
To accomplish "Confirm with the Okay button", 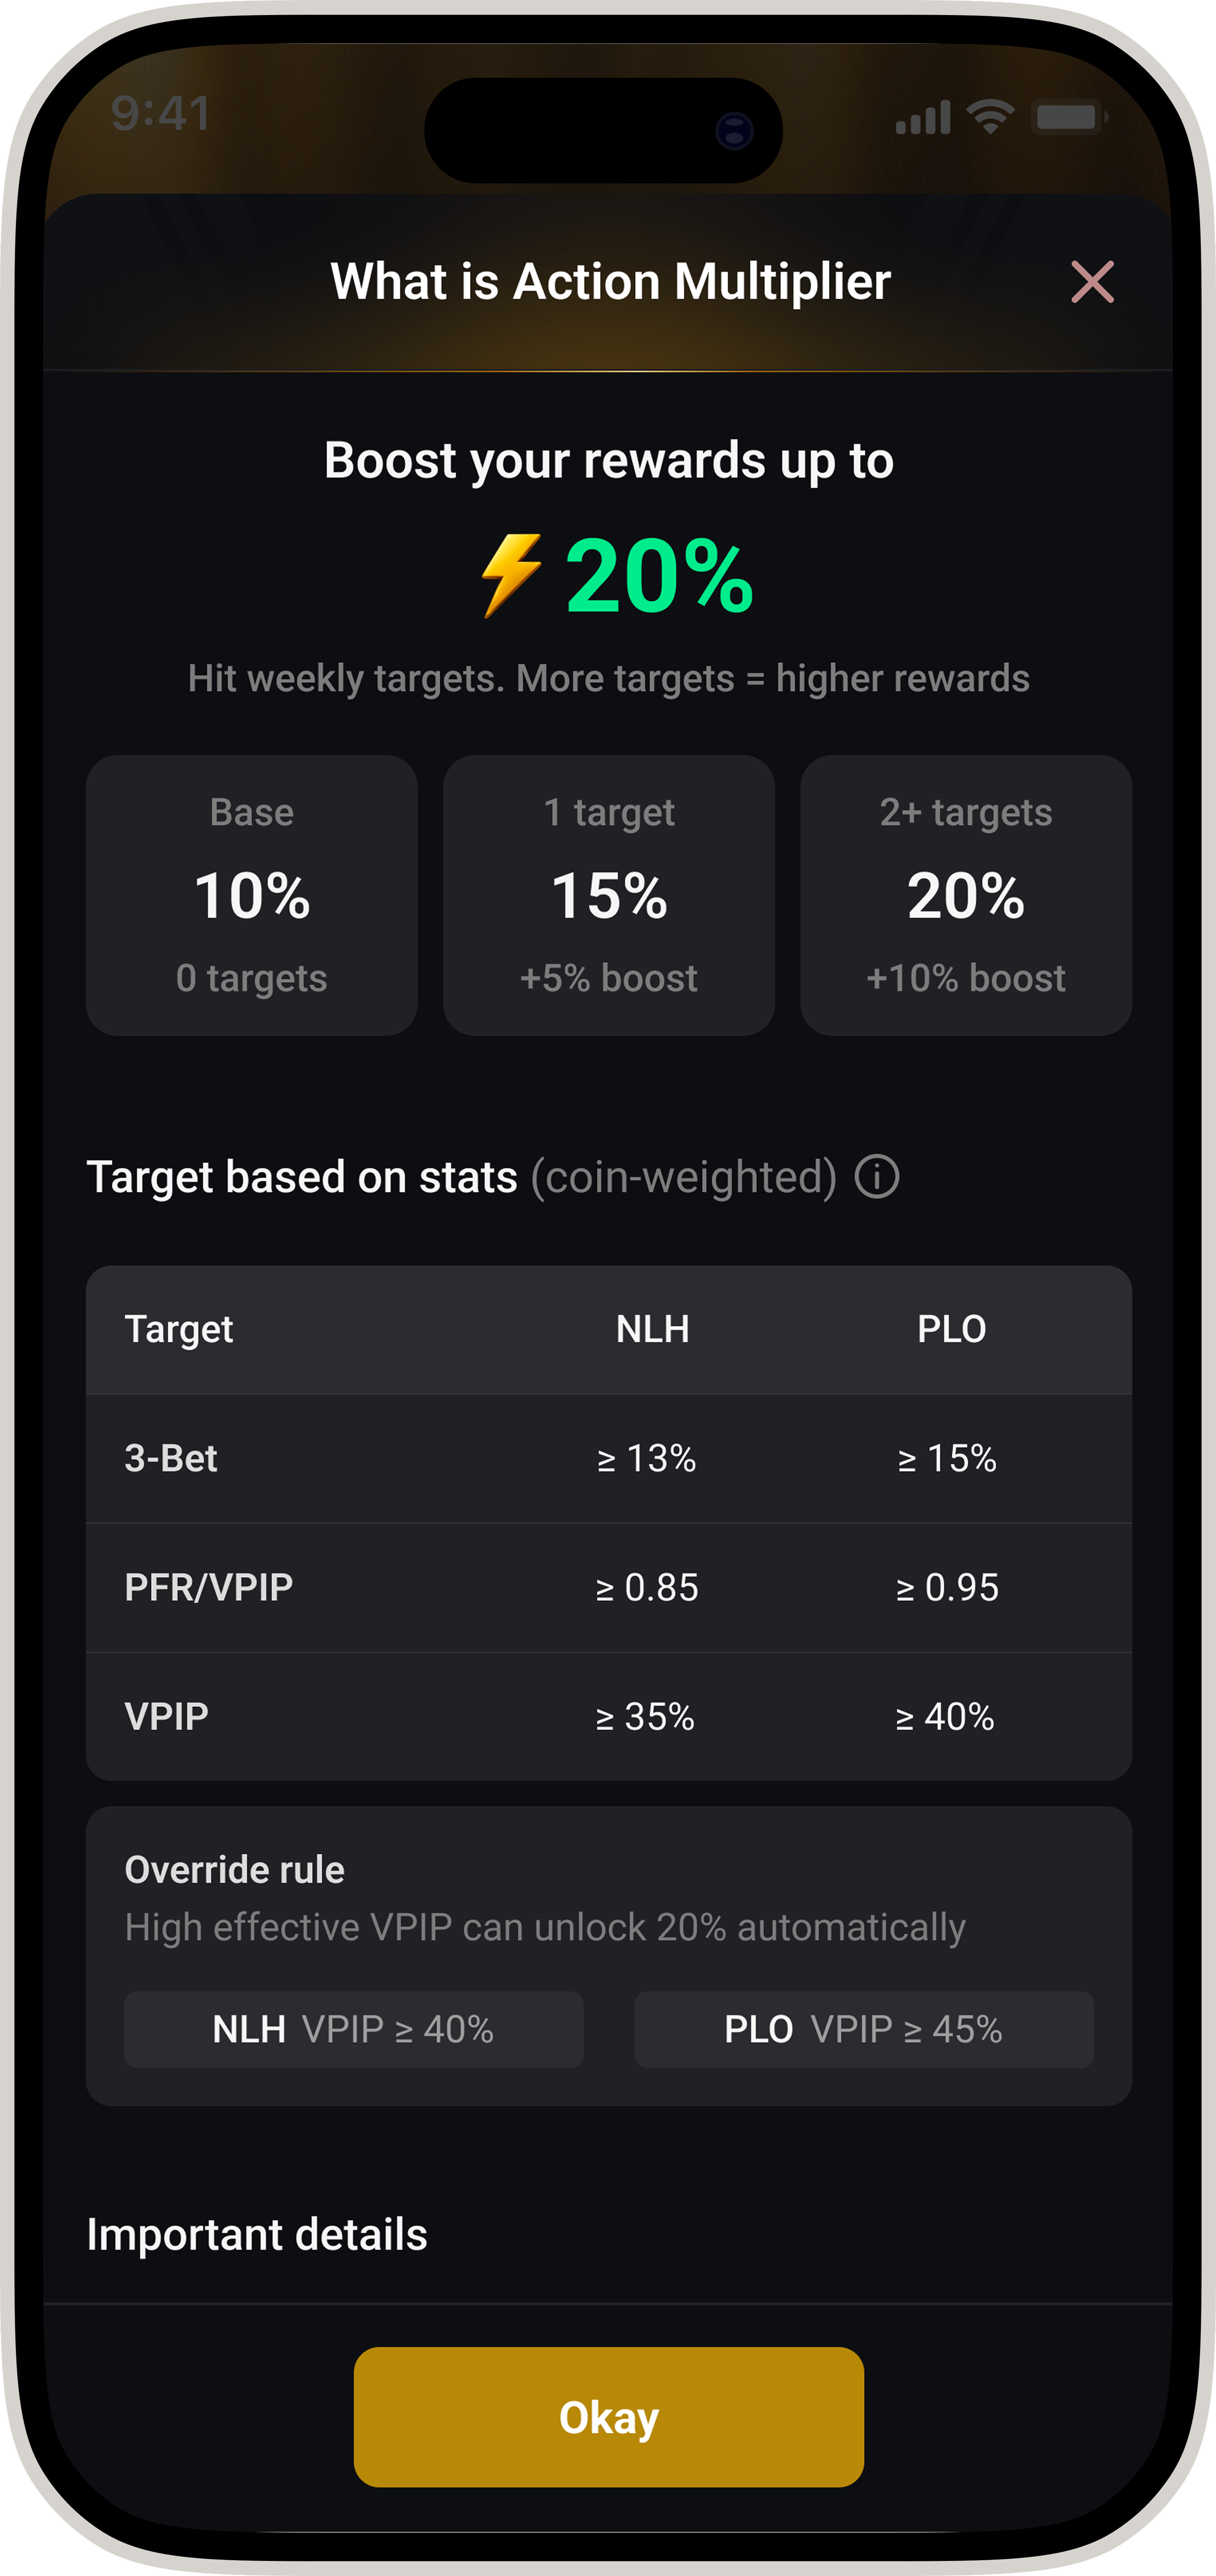I will point(609,2417).
